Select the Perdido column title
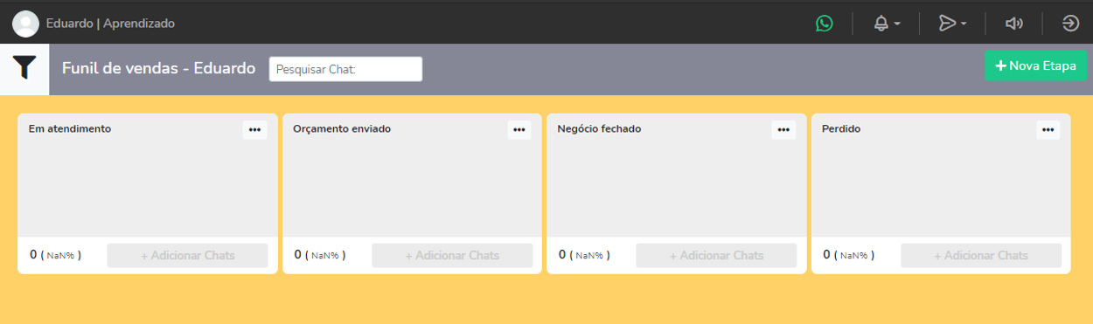The width and height of the screenshot is (1093, 324). [841, 128]
